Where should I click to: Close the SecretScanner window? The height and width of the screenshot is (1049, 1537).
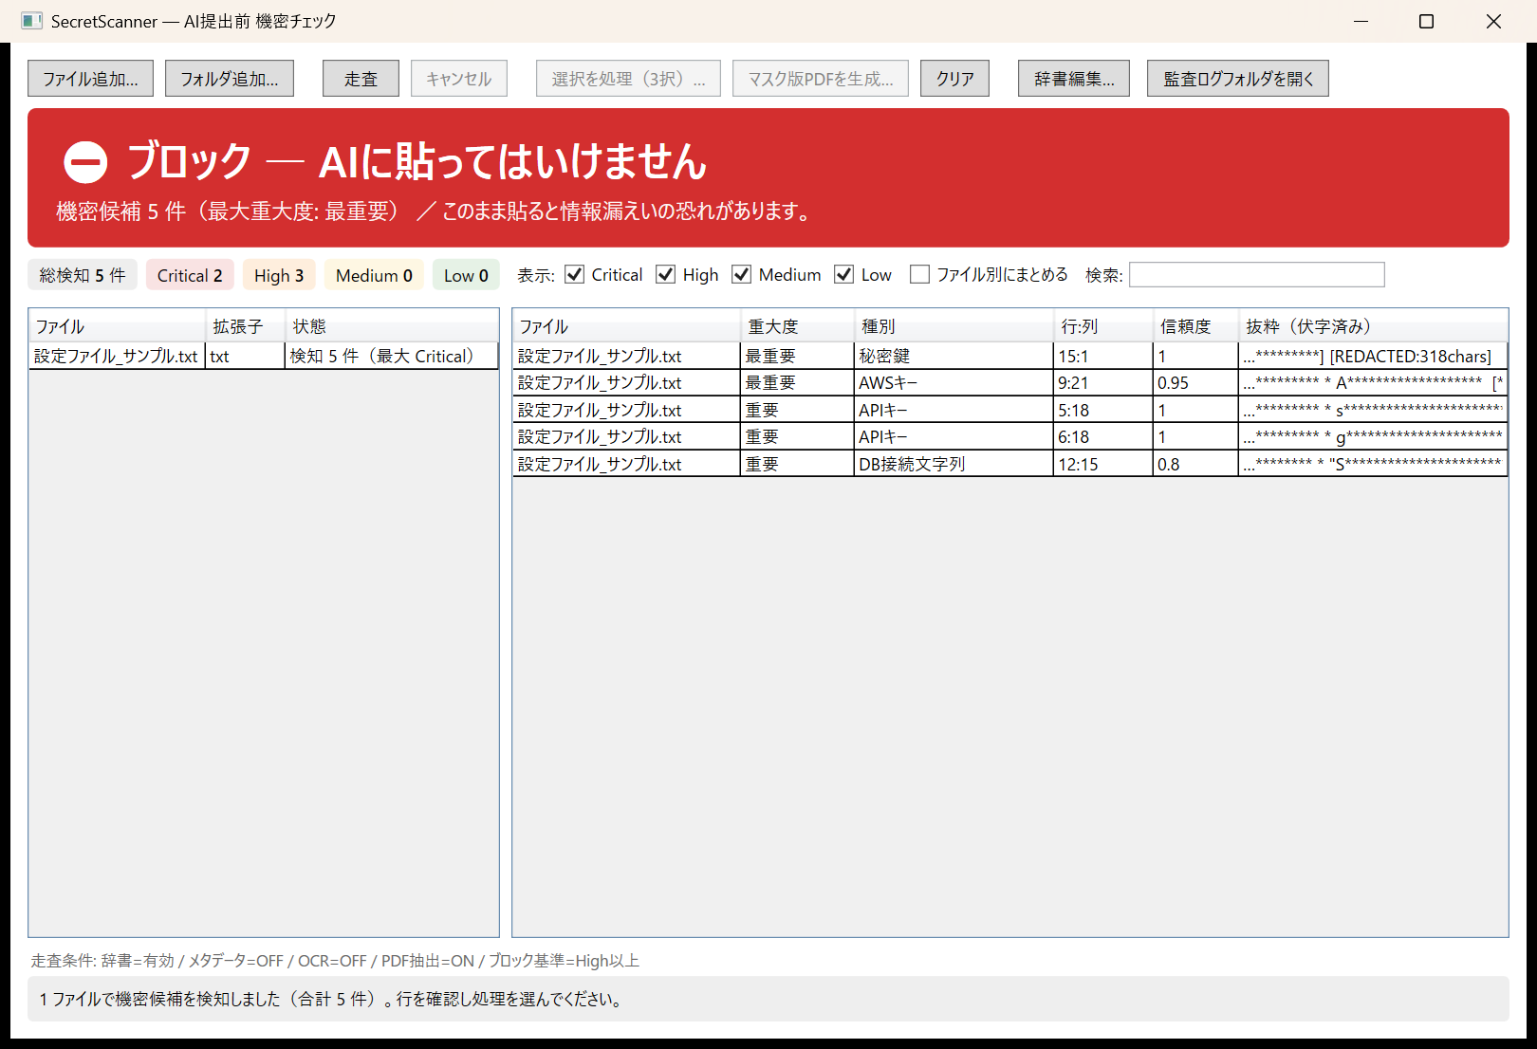1493,21
